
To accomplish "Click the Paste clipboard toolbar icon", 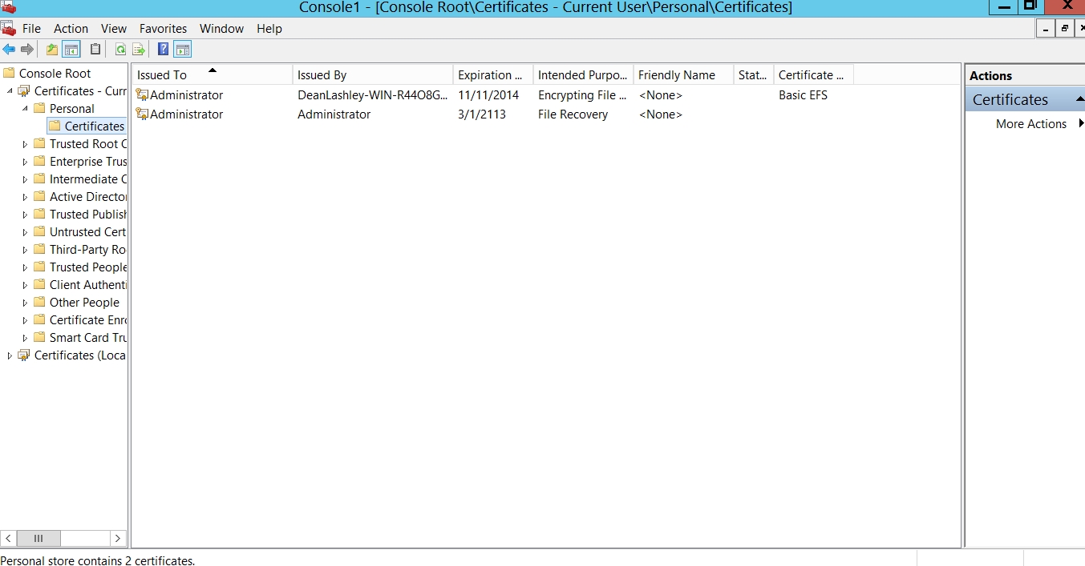I will [x=95, y=50].
